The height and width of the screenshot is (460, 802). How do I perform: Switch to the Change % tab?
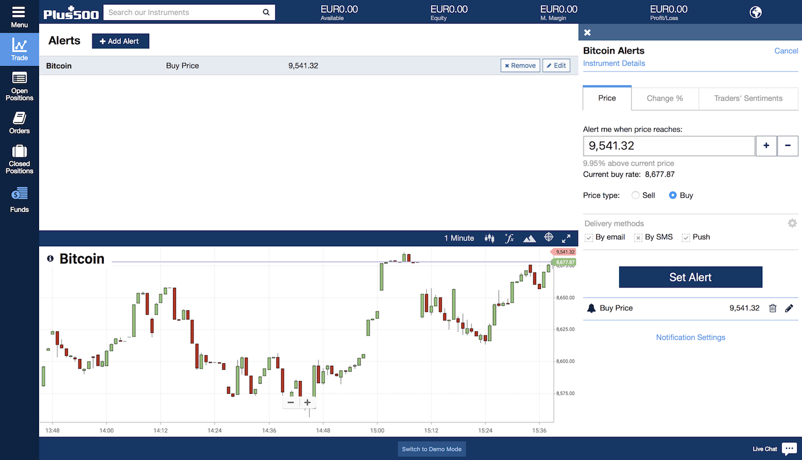665,98
